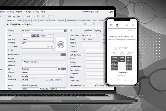Click the clear X button in City field

[x=64, y=69]
